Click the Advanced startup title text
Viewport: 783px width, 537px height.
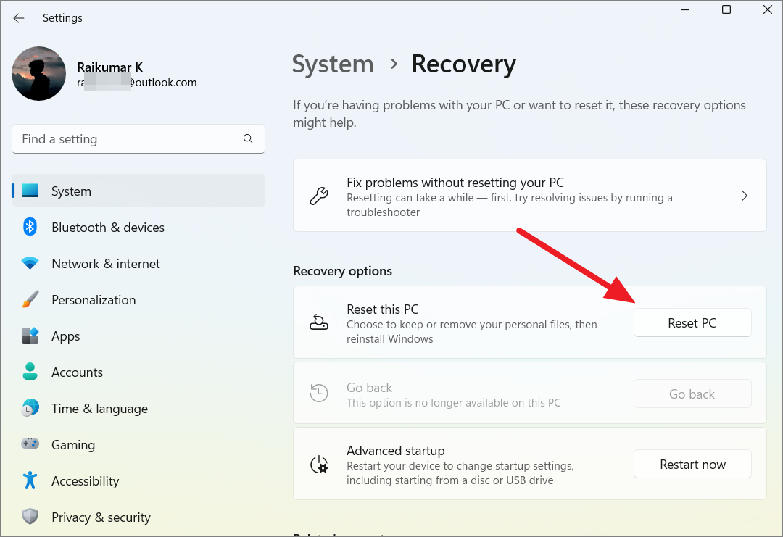[x=396, y=451]
